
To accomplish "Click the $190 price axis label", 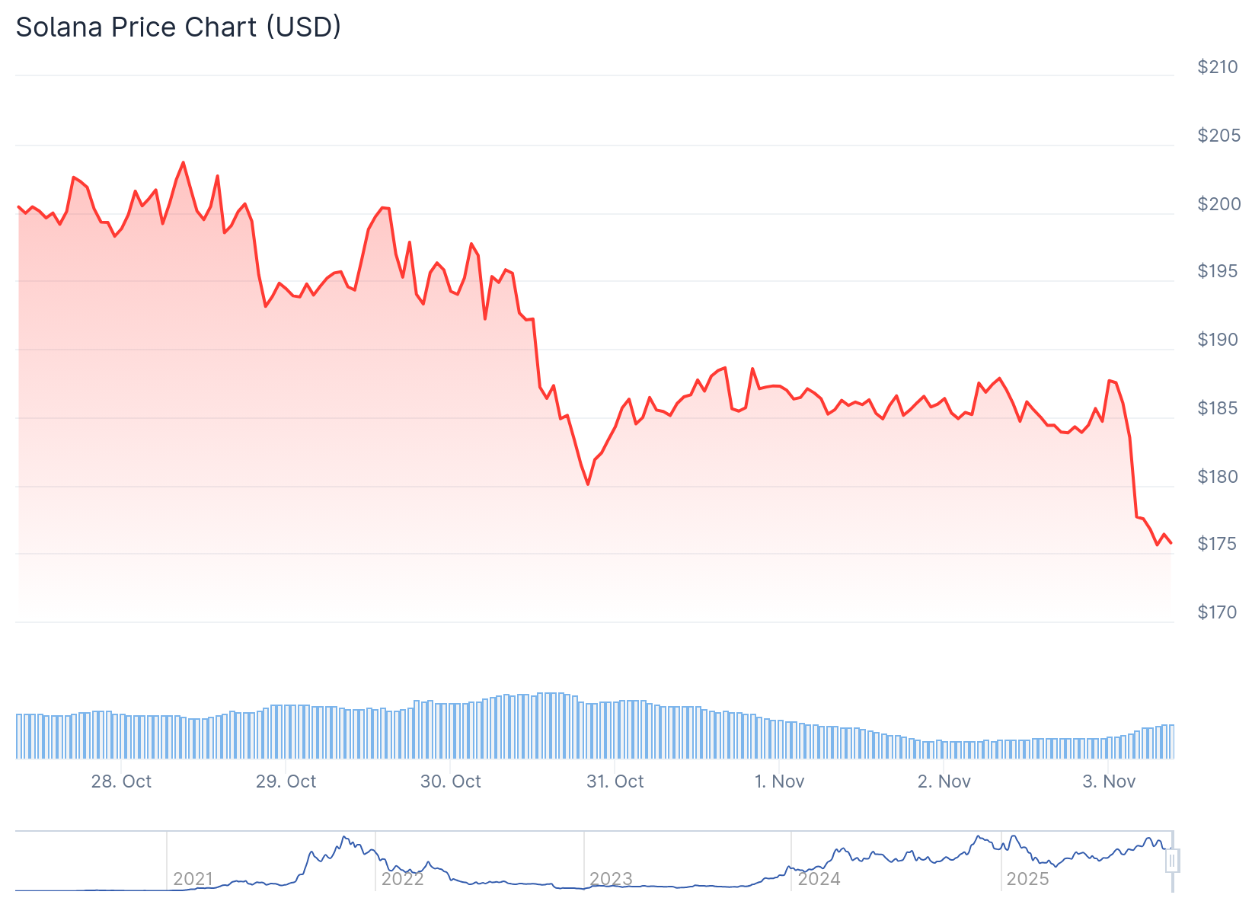I will (1218, 340).
